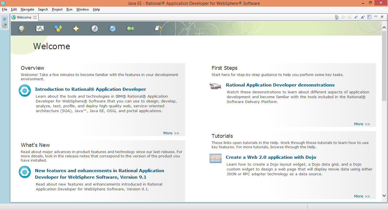
Task: Go to the Workbench via the curled-arrow icon
Action: [x=158, y=28]
